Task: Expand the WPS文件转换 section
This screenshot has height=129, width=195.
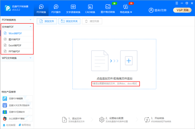Action: pos(17,58)
